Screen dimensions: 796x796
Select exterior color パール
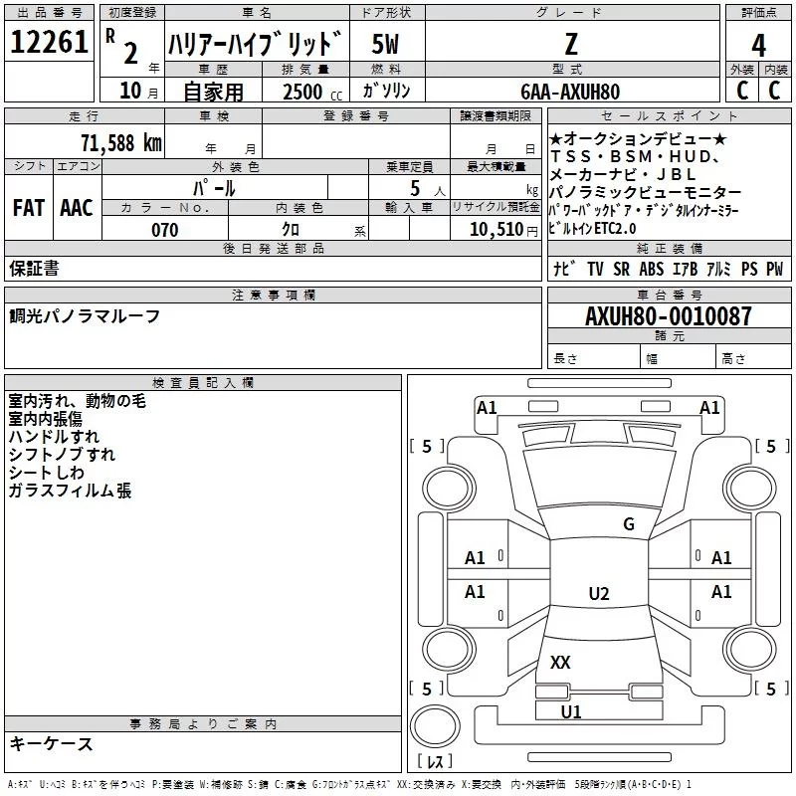(x=214, y=188)
